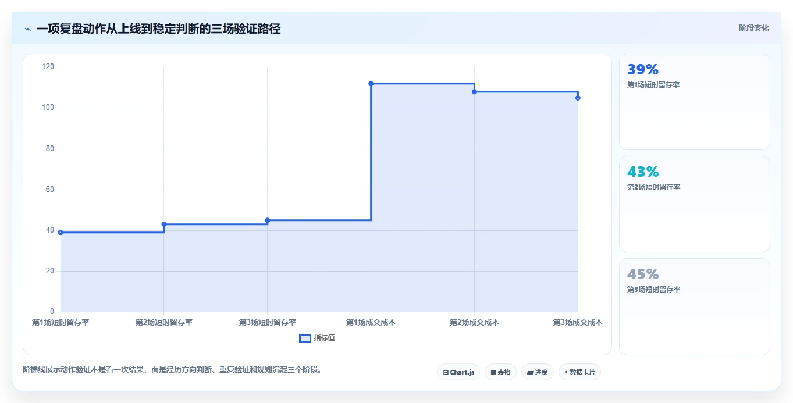Click the 数据卡片 chip
Image resolution: width=793 pixels, height=403 pixels.
pos(579,372)
